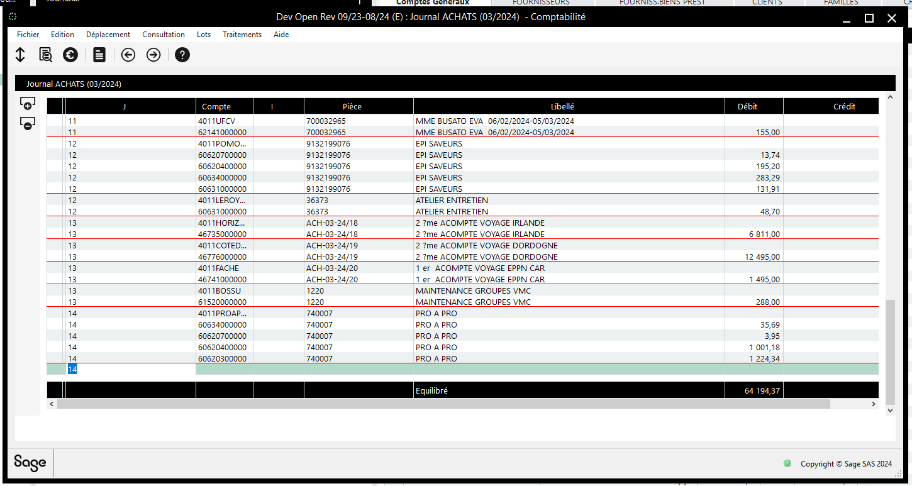Click the remove line minus icon
This screenshot has width=912, height=486.
(x=28, y=123)
